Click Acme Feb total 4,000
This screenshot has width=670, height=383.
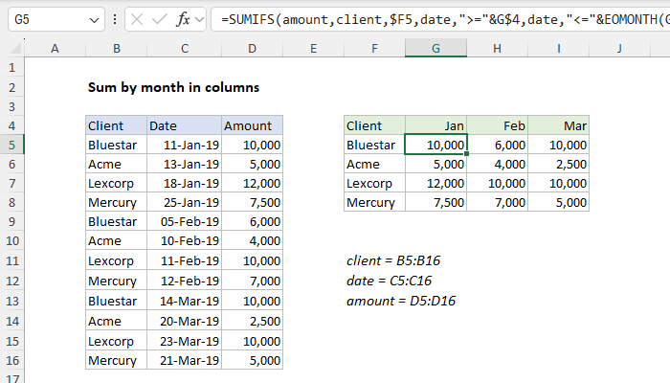click(x=497, y=164)
